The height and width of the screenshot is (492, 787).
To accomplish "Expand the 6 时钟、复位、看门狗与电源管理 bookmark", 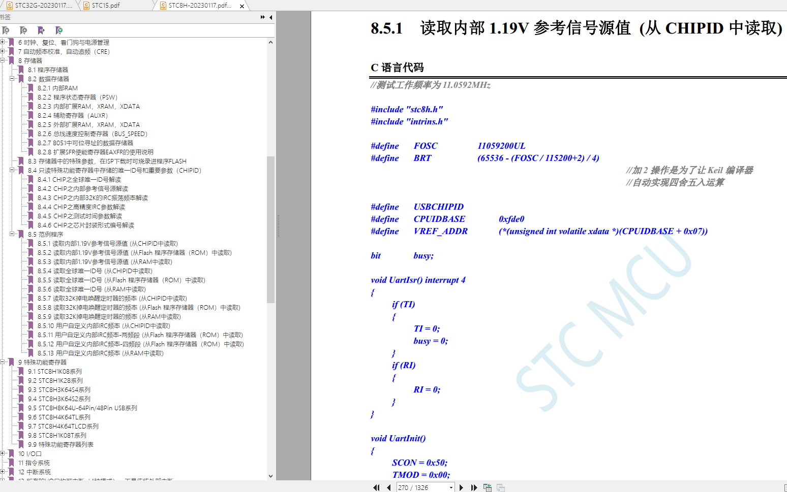I will point(3,42).
